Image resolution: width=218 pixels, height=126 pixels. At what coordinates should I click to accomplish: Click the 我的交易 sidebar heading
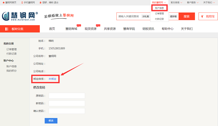click(9, 44)
